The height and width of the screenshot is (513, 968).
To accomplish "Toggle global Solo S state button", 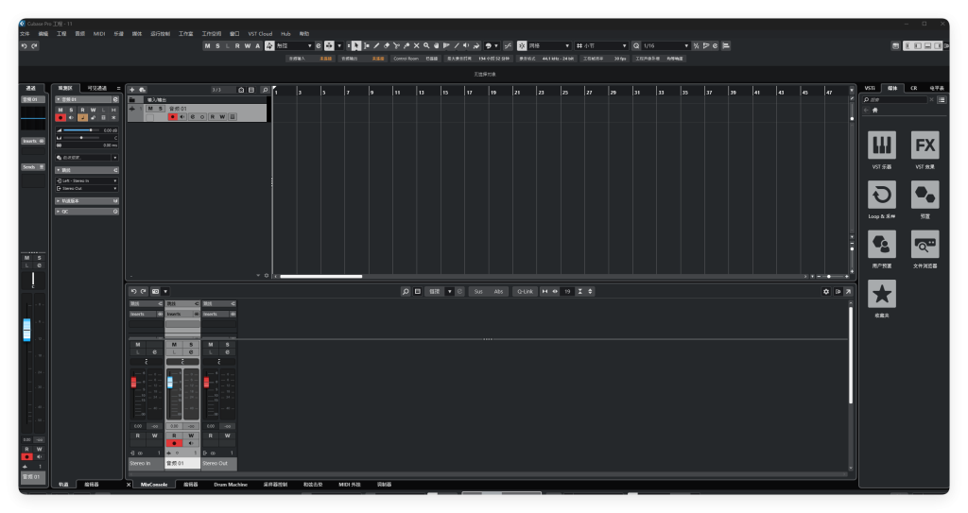I will [217, 45].
